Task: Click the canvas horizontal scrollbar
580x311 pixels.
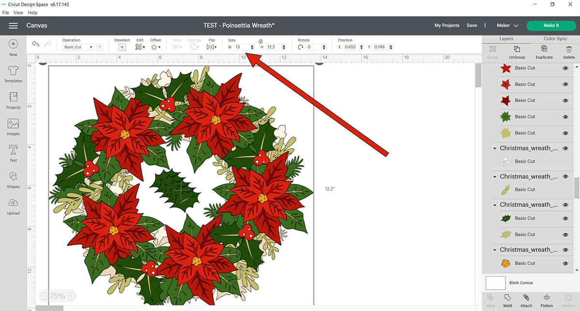Action: [49, 308]
